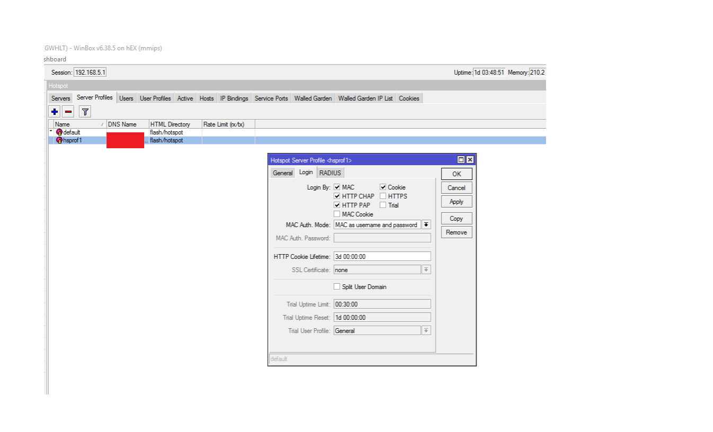Open the Walled Garden IP List tab
This screenshot has width=713, height=432.
366,98
